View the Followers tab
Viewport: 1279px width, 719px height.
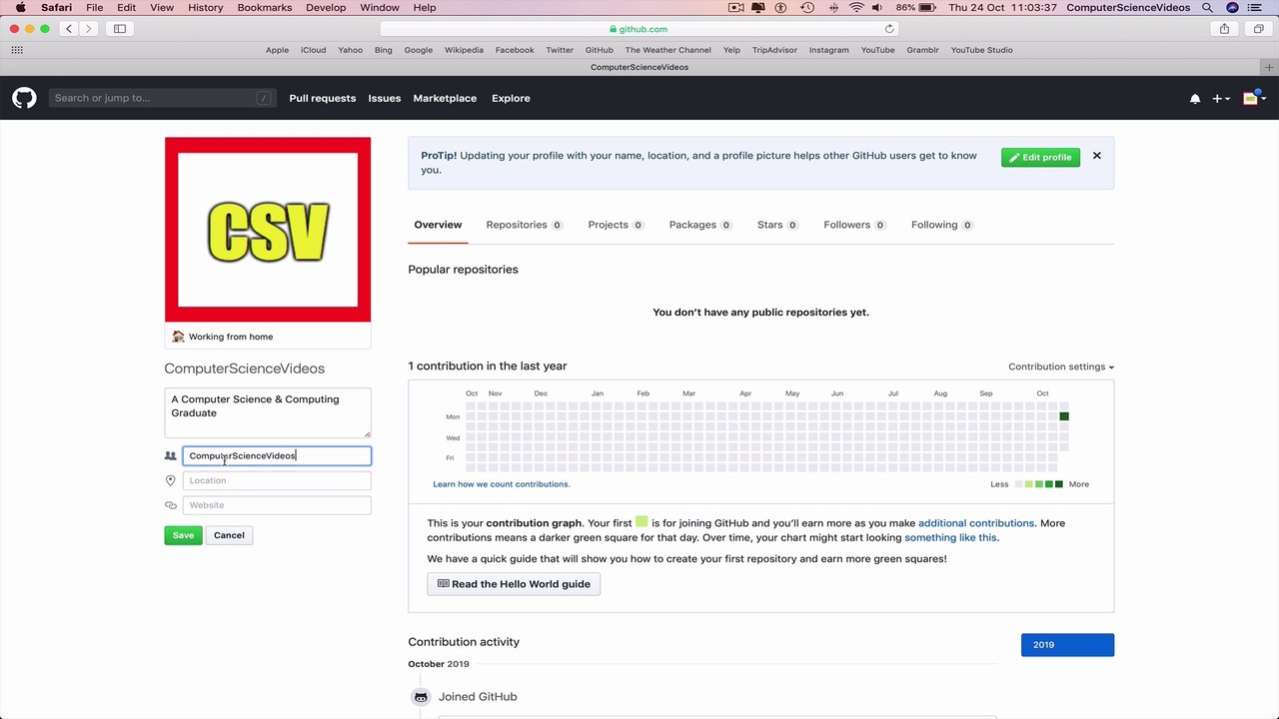(x=854, y=225)
